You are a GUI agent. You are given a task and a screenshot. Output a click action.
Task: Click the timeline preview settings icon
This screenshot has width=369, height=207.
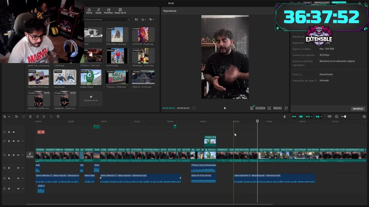click(330, 116)
